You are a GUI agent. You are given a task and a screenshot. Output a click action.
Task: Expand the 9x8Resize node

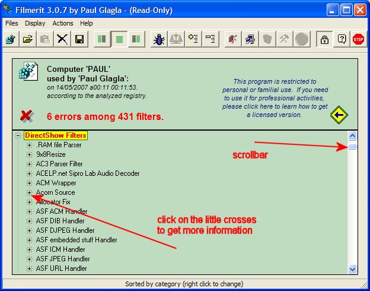29,154
